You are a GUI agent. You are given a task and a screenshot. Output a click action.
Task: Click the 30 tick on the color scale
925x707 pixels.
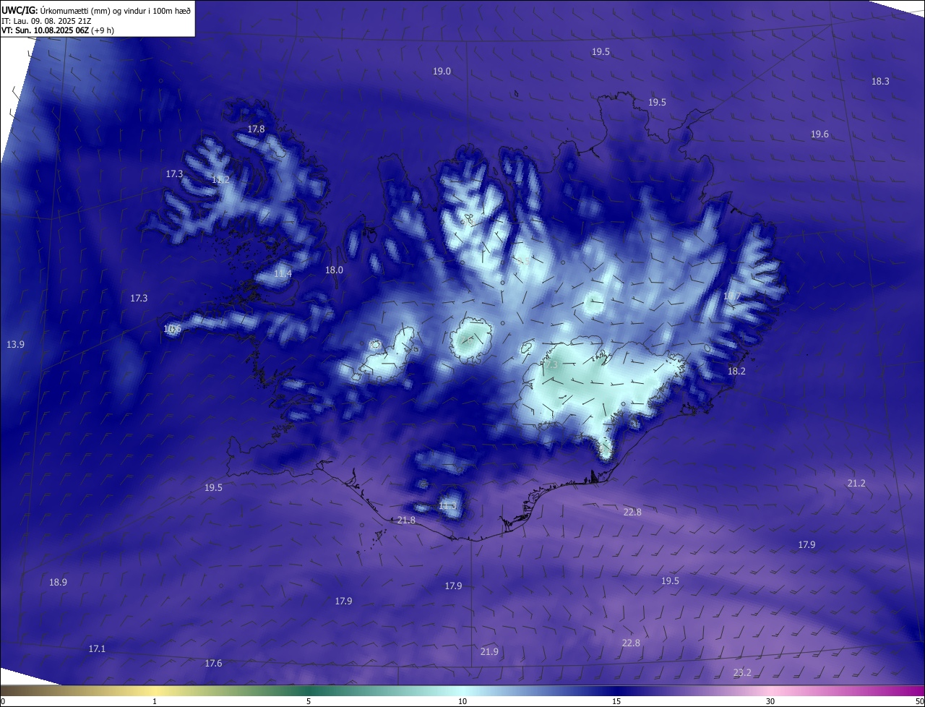[770, 701]
